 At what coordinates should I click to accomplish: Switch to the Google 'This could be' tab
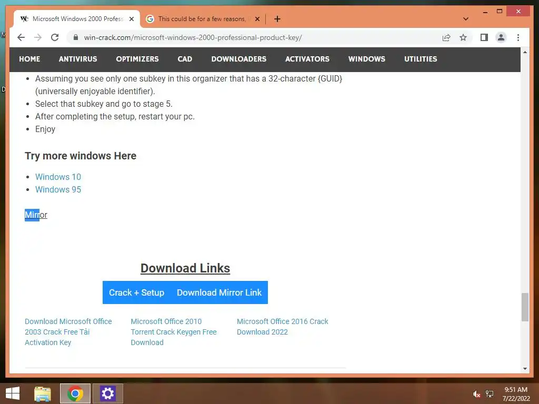point(203,19)
